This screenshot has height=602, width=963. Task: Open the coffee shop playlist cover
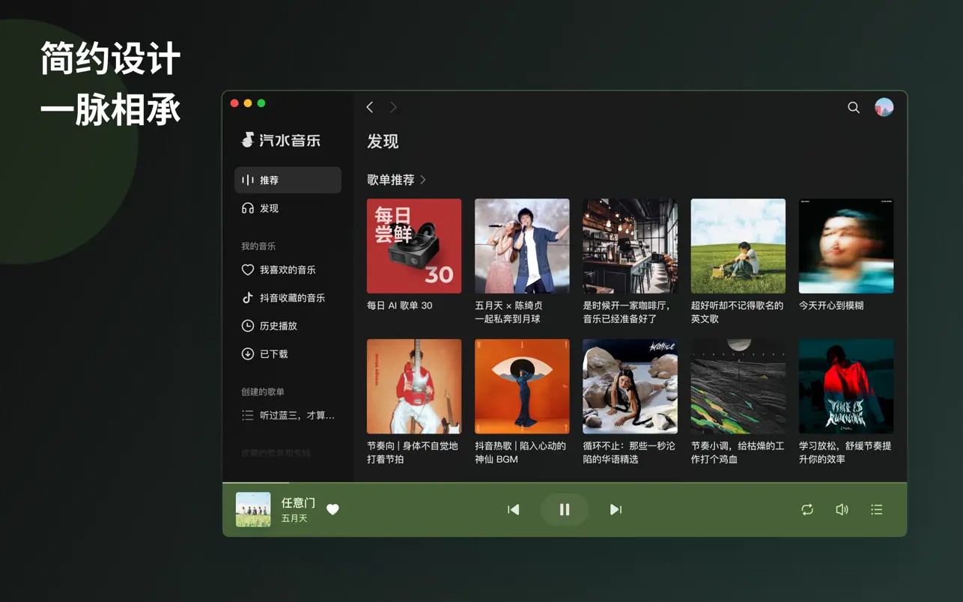point(630,246)
